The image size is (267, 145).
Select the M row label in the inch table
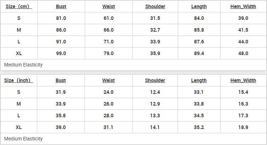tap(18, 104)
